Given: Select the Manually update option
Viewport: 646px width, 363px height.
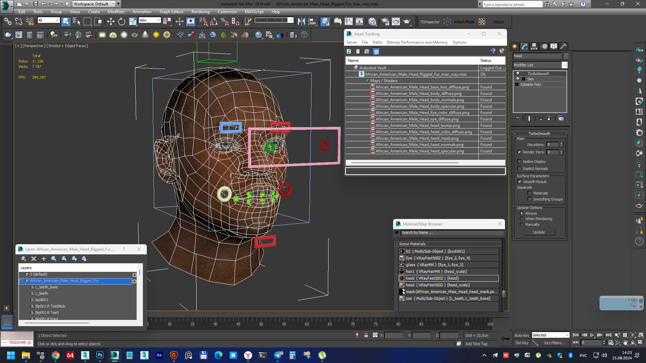Looking at the screenshot, I should pyautogui.click(x=522, y=224).
